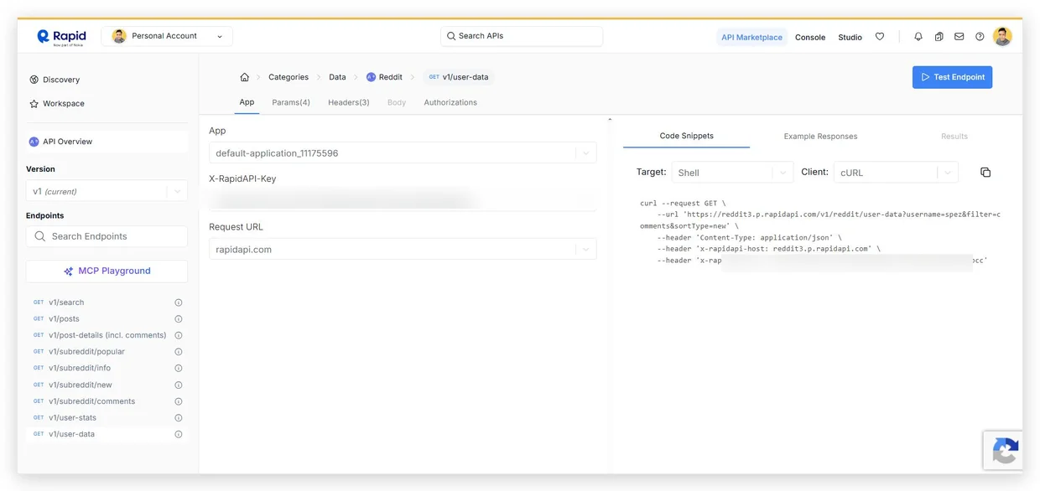Screen dimensions: 1040x491
Task: Select the v1/user-data endpoint
Action: tap(71, 434)
